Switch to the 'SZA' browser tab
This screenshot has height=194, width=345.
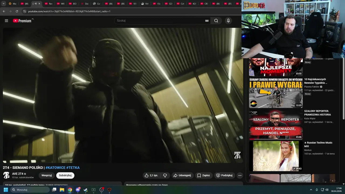tap(169, 4)
